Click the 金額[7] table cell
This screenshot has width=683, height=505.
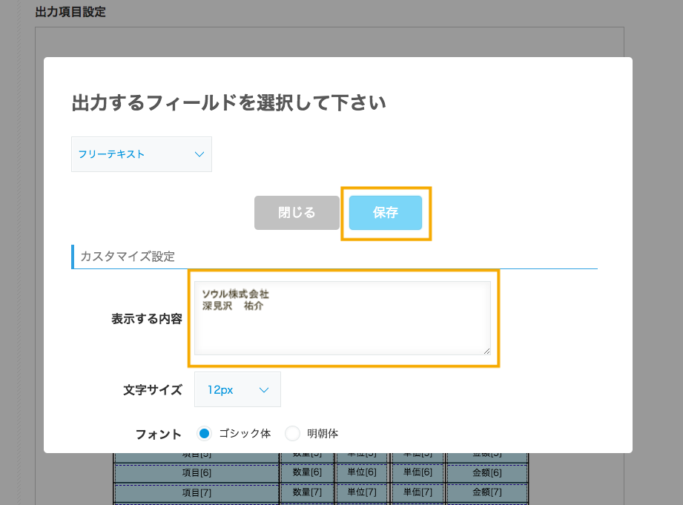(x=486, y=492)
